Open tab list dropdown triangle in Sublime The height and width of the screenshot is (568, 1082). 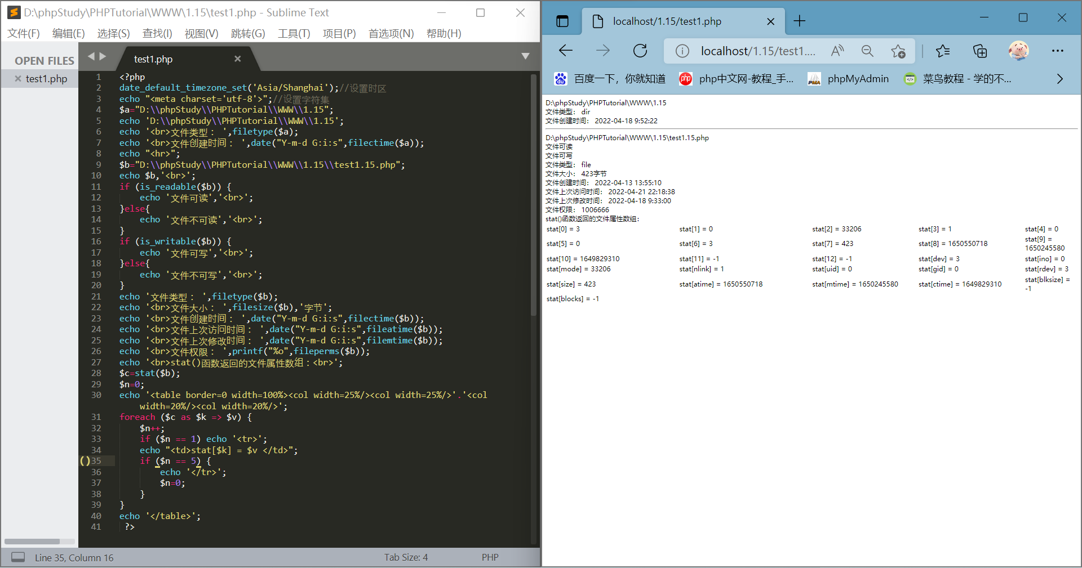click(x=525, y=56)
